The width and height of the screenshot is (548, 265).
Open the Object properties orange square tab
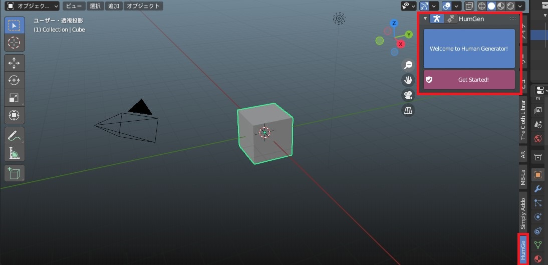(x=538, y=174)
